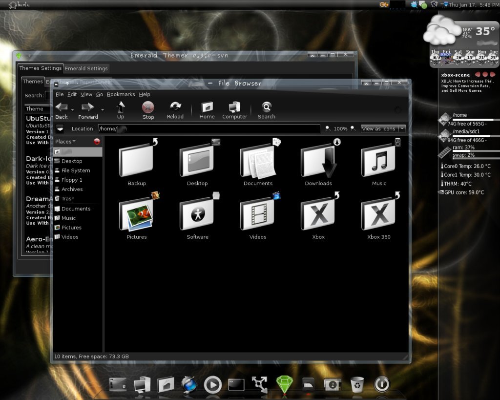Stop loading with the Stop icon
Screen dimensions: 500x400
[148, 110]
